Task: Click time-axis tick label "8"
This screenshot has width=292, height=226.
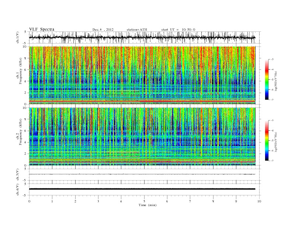Action: tap(213, 201)
